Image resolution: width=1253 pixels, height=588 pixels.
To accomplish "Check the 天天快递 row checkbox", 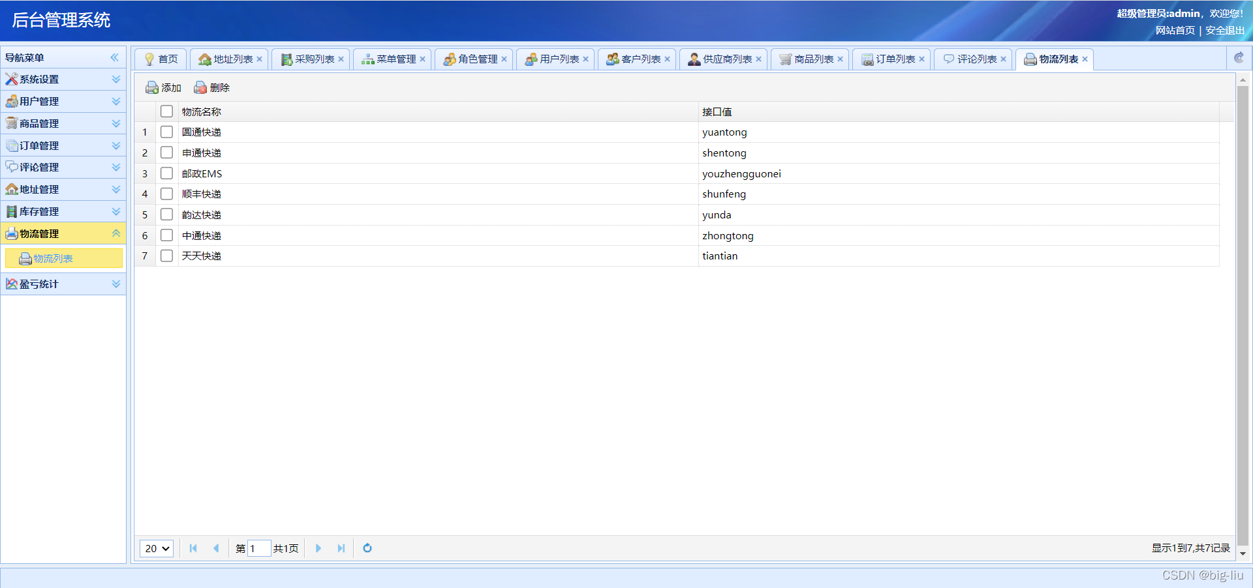I will (x=166, y=256).
